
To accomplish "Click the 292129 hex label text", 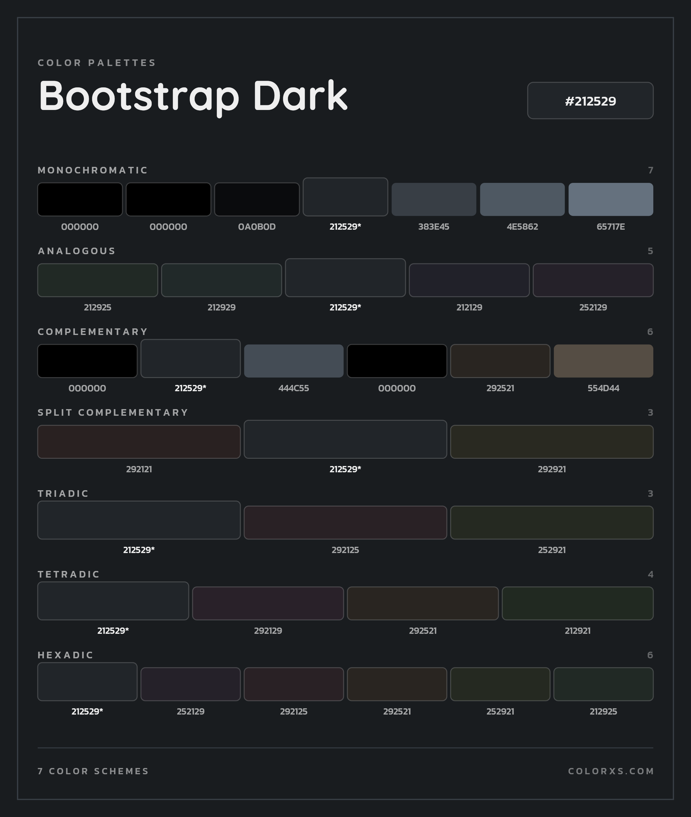I will click(268, 631).
